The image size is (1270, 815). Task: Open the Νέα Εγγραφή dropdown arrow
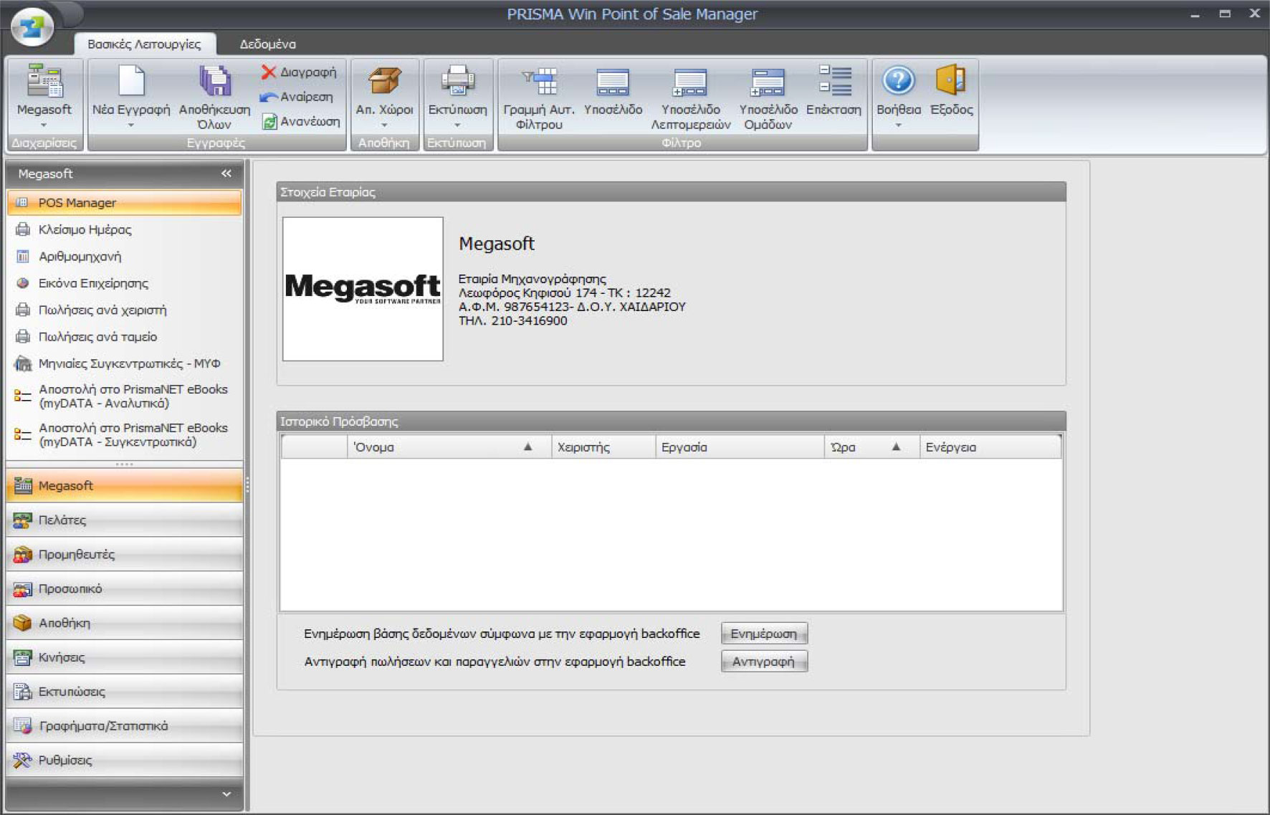[x=131, y=125]
